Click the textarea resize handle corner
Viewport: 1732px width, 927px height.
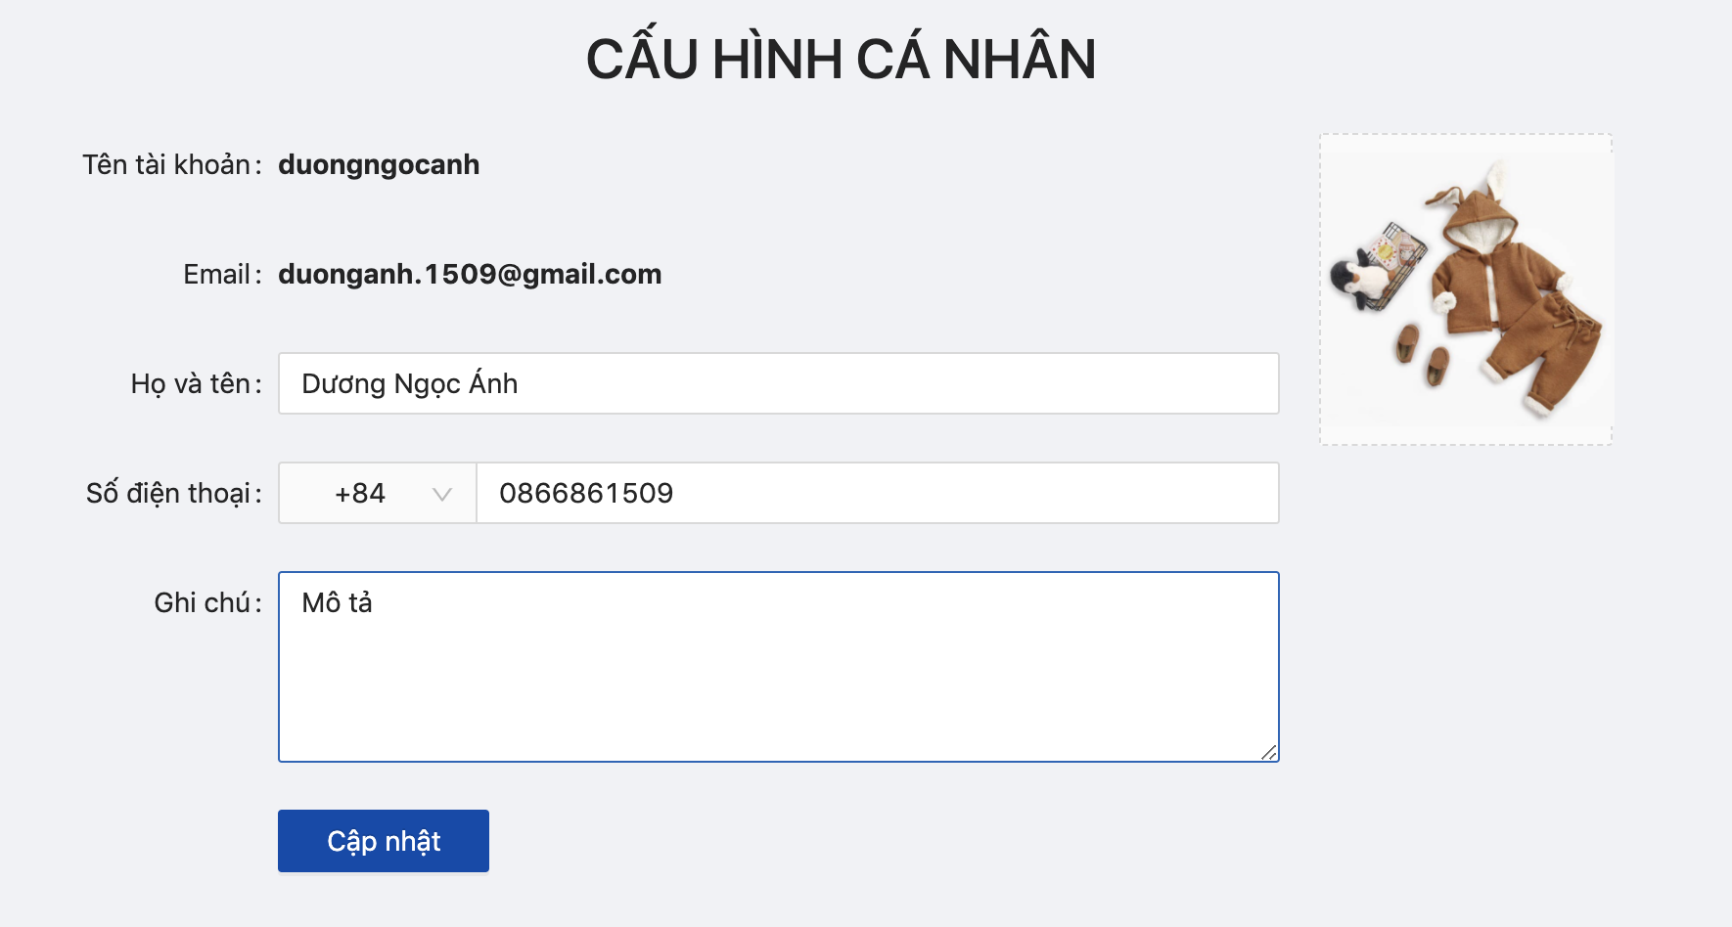1268,752
